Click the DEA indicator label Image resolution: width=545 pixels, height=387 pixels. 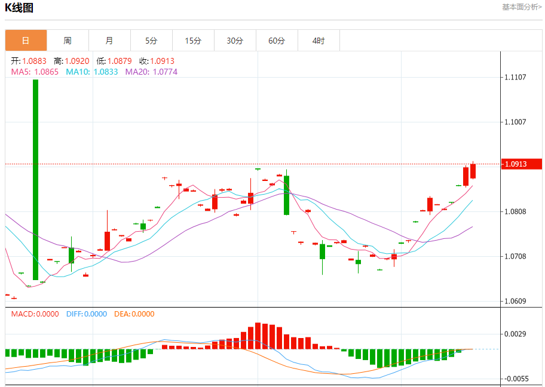coord(134,314)
